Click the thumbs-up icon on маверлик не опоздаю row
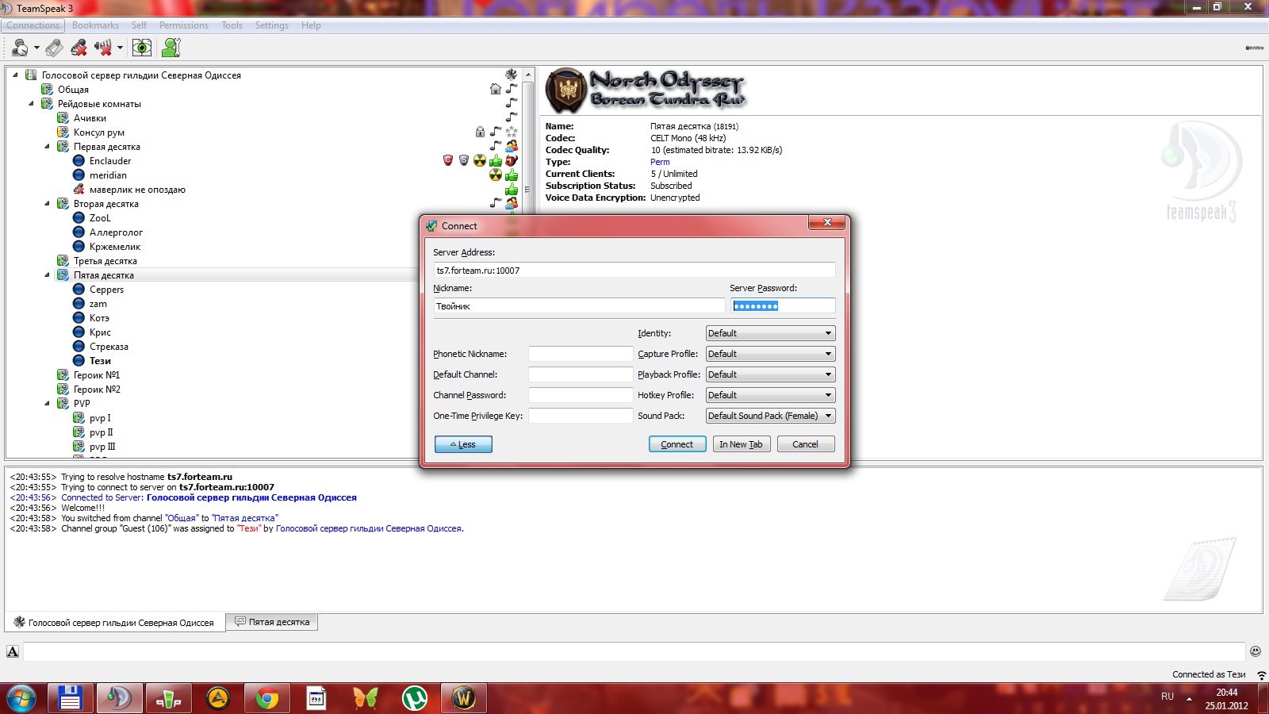The width and height of the screenshot is (1269, 714). coord(512,189)
